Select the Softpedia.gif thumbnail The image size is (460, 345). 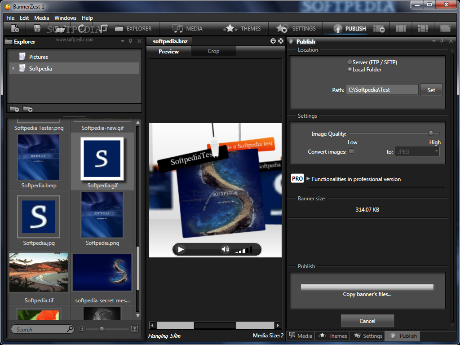click(x=102, y=159)
